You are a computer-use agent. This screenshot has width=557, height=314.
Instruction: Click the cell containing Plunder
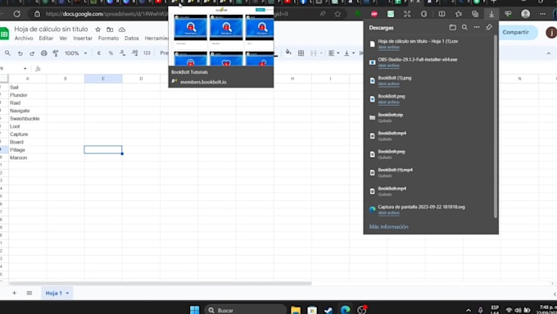point(28,95)
